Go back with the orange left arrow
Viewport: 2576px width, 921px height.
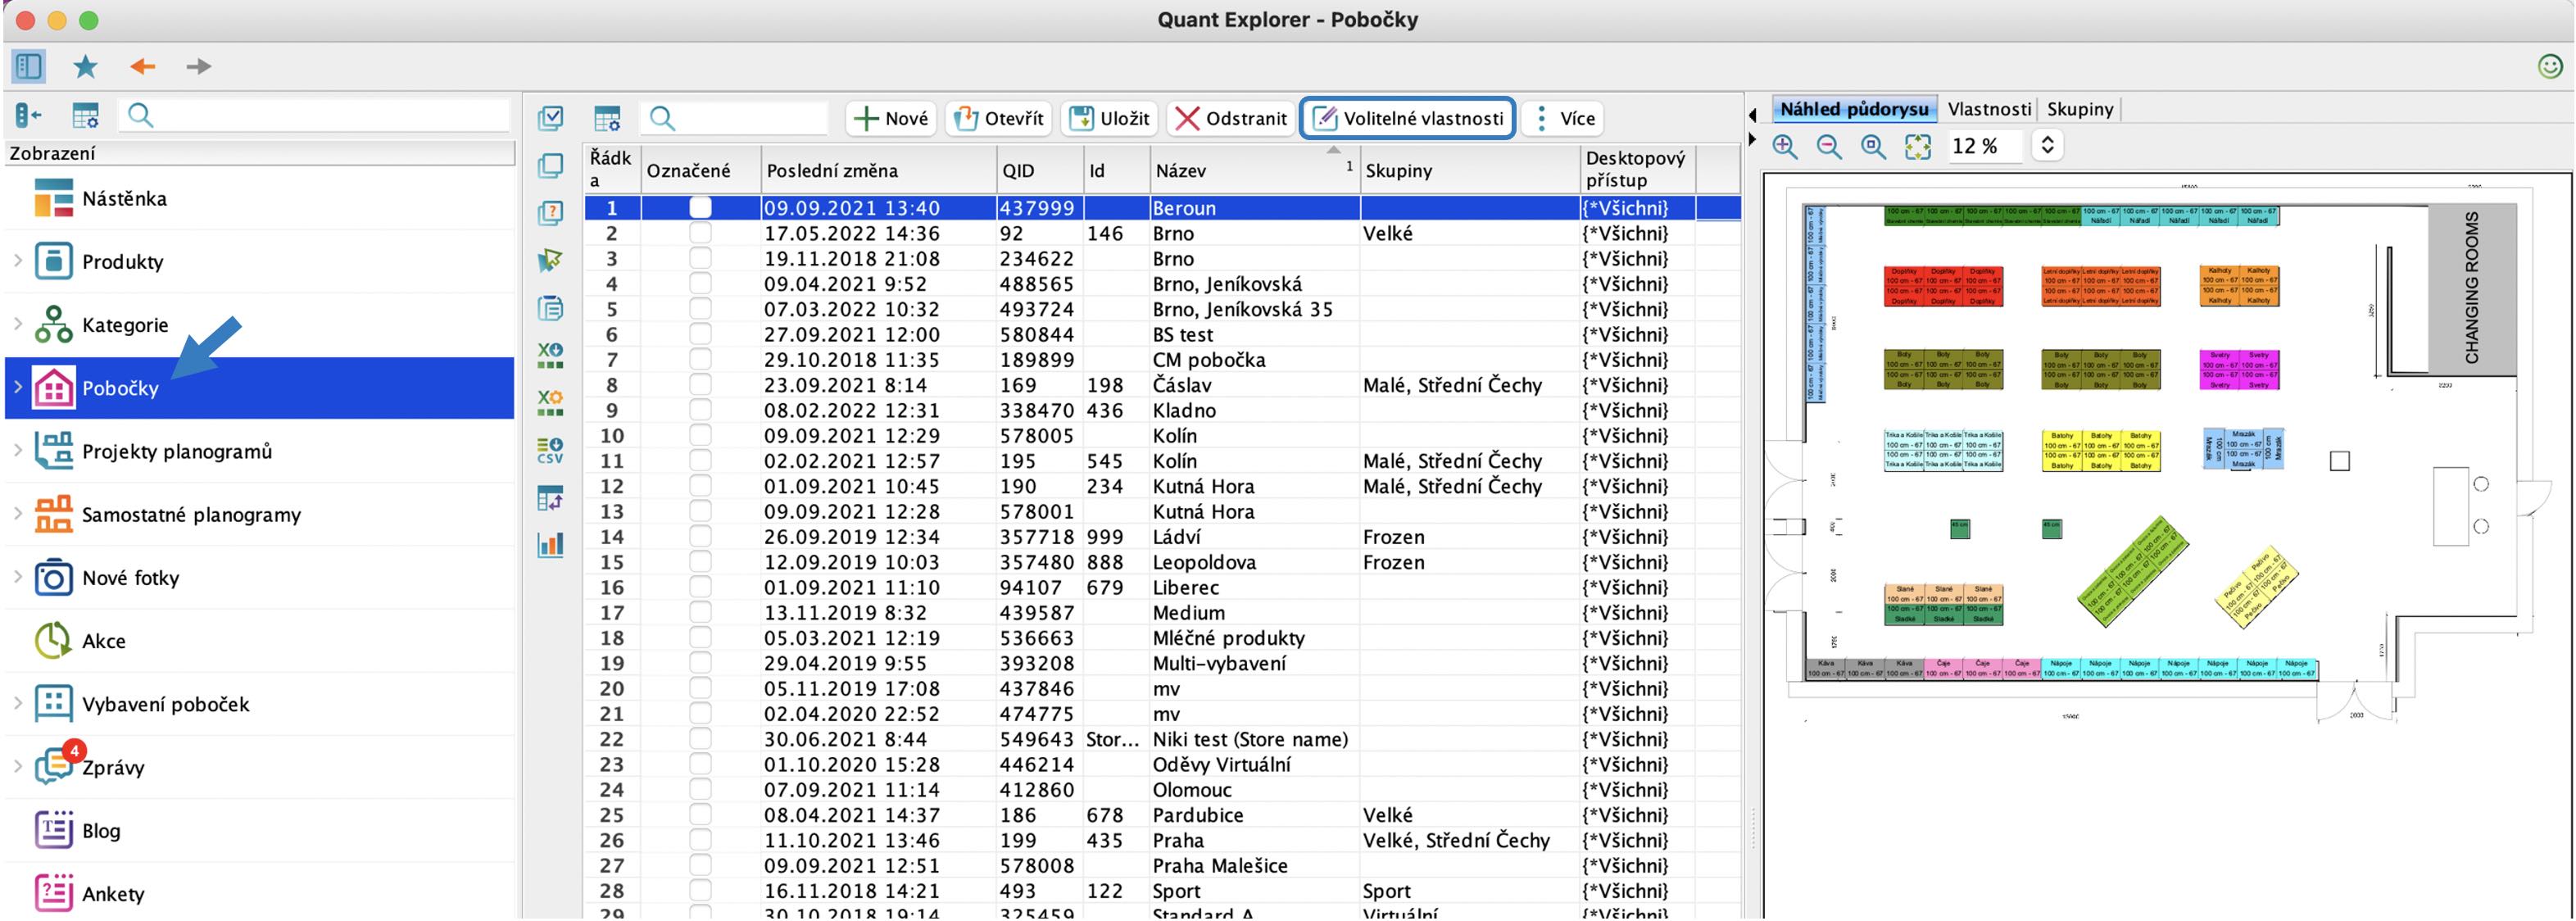[143, 67]
